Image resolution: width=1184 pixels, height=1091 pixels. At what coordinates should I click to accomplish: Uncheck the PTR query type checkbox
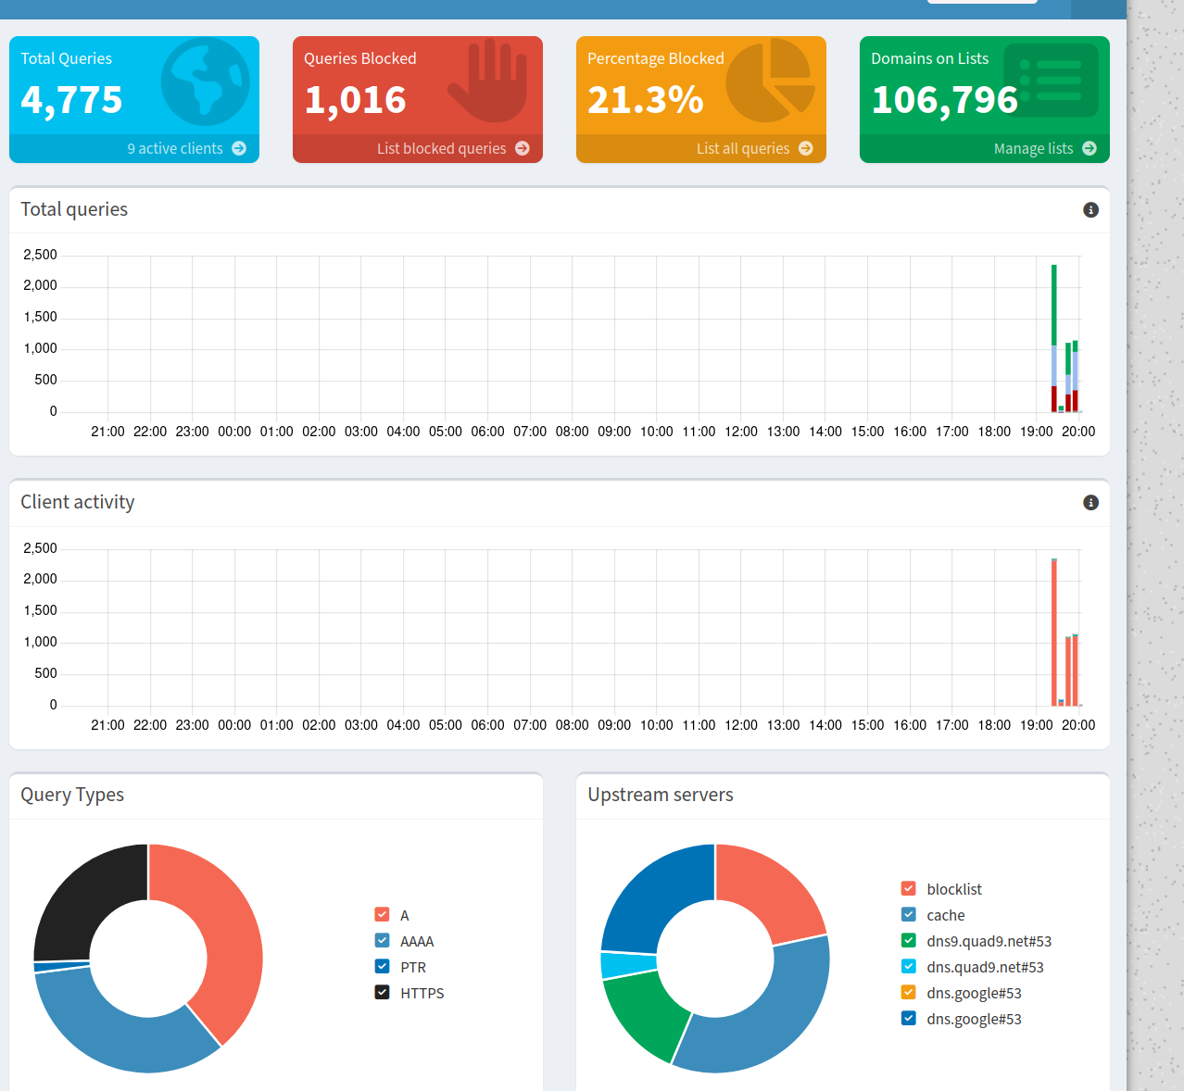point(382,967)
